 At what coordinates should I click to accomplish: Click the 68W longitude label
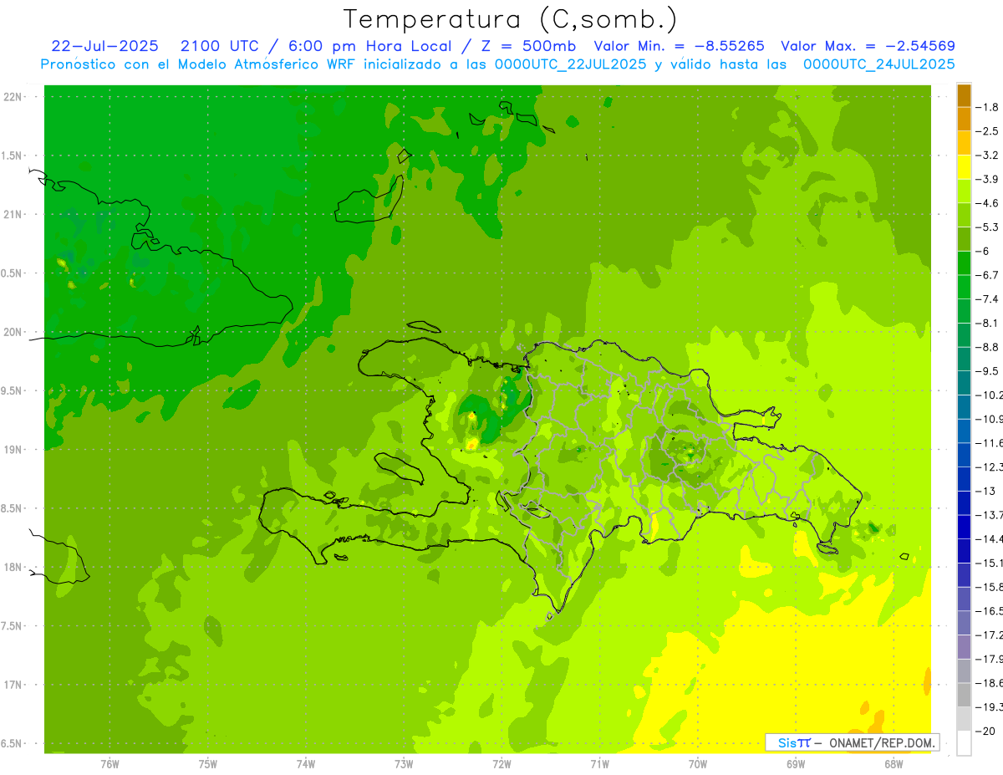click(x=894, y=764)
